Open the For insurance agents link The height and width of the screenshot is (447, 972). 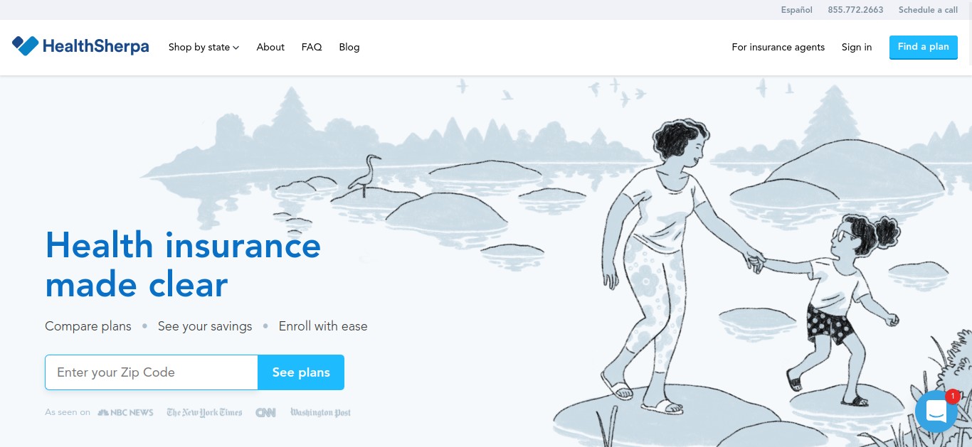click(778, 47)
